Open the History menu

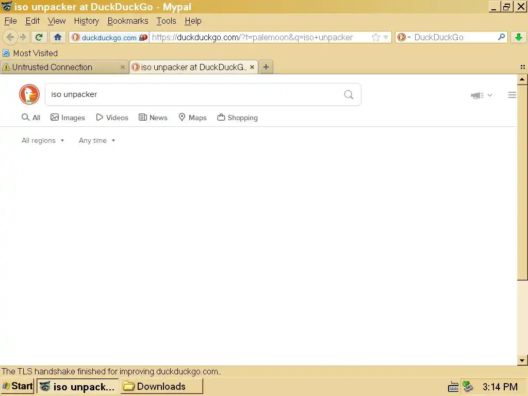[x=87, y=21]
